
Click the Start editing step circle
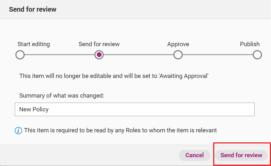20,55
